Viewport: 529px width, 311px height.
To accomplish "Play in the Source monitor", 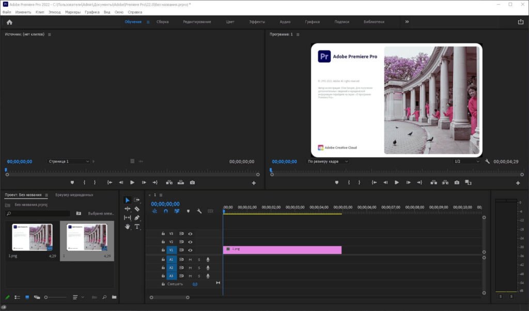I will [132, 182].
